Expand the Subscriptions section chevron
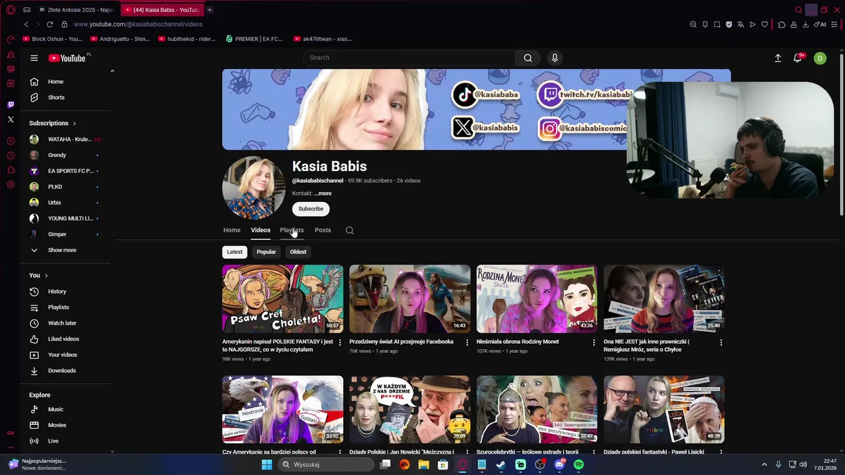Viewport: 845px width, 475px height. (74, 123)
